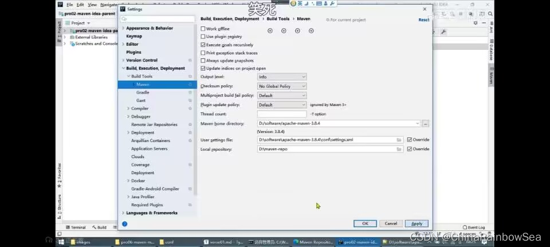Toggle the 英 language icon in the IME toolbar
Screen dimensions: 550x247
(x=300, y=3)
